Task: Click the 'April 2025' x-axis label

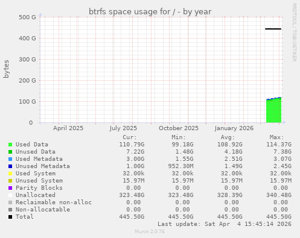Action: [68, 128]
